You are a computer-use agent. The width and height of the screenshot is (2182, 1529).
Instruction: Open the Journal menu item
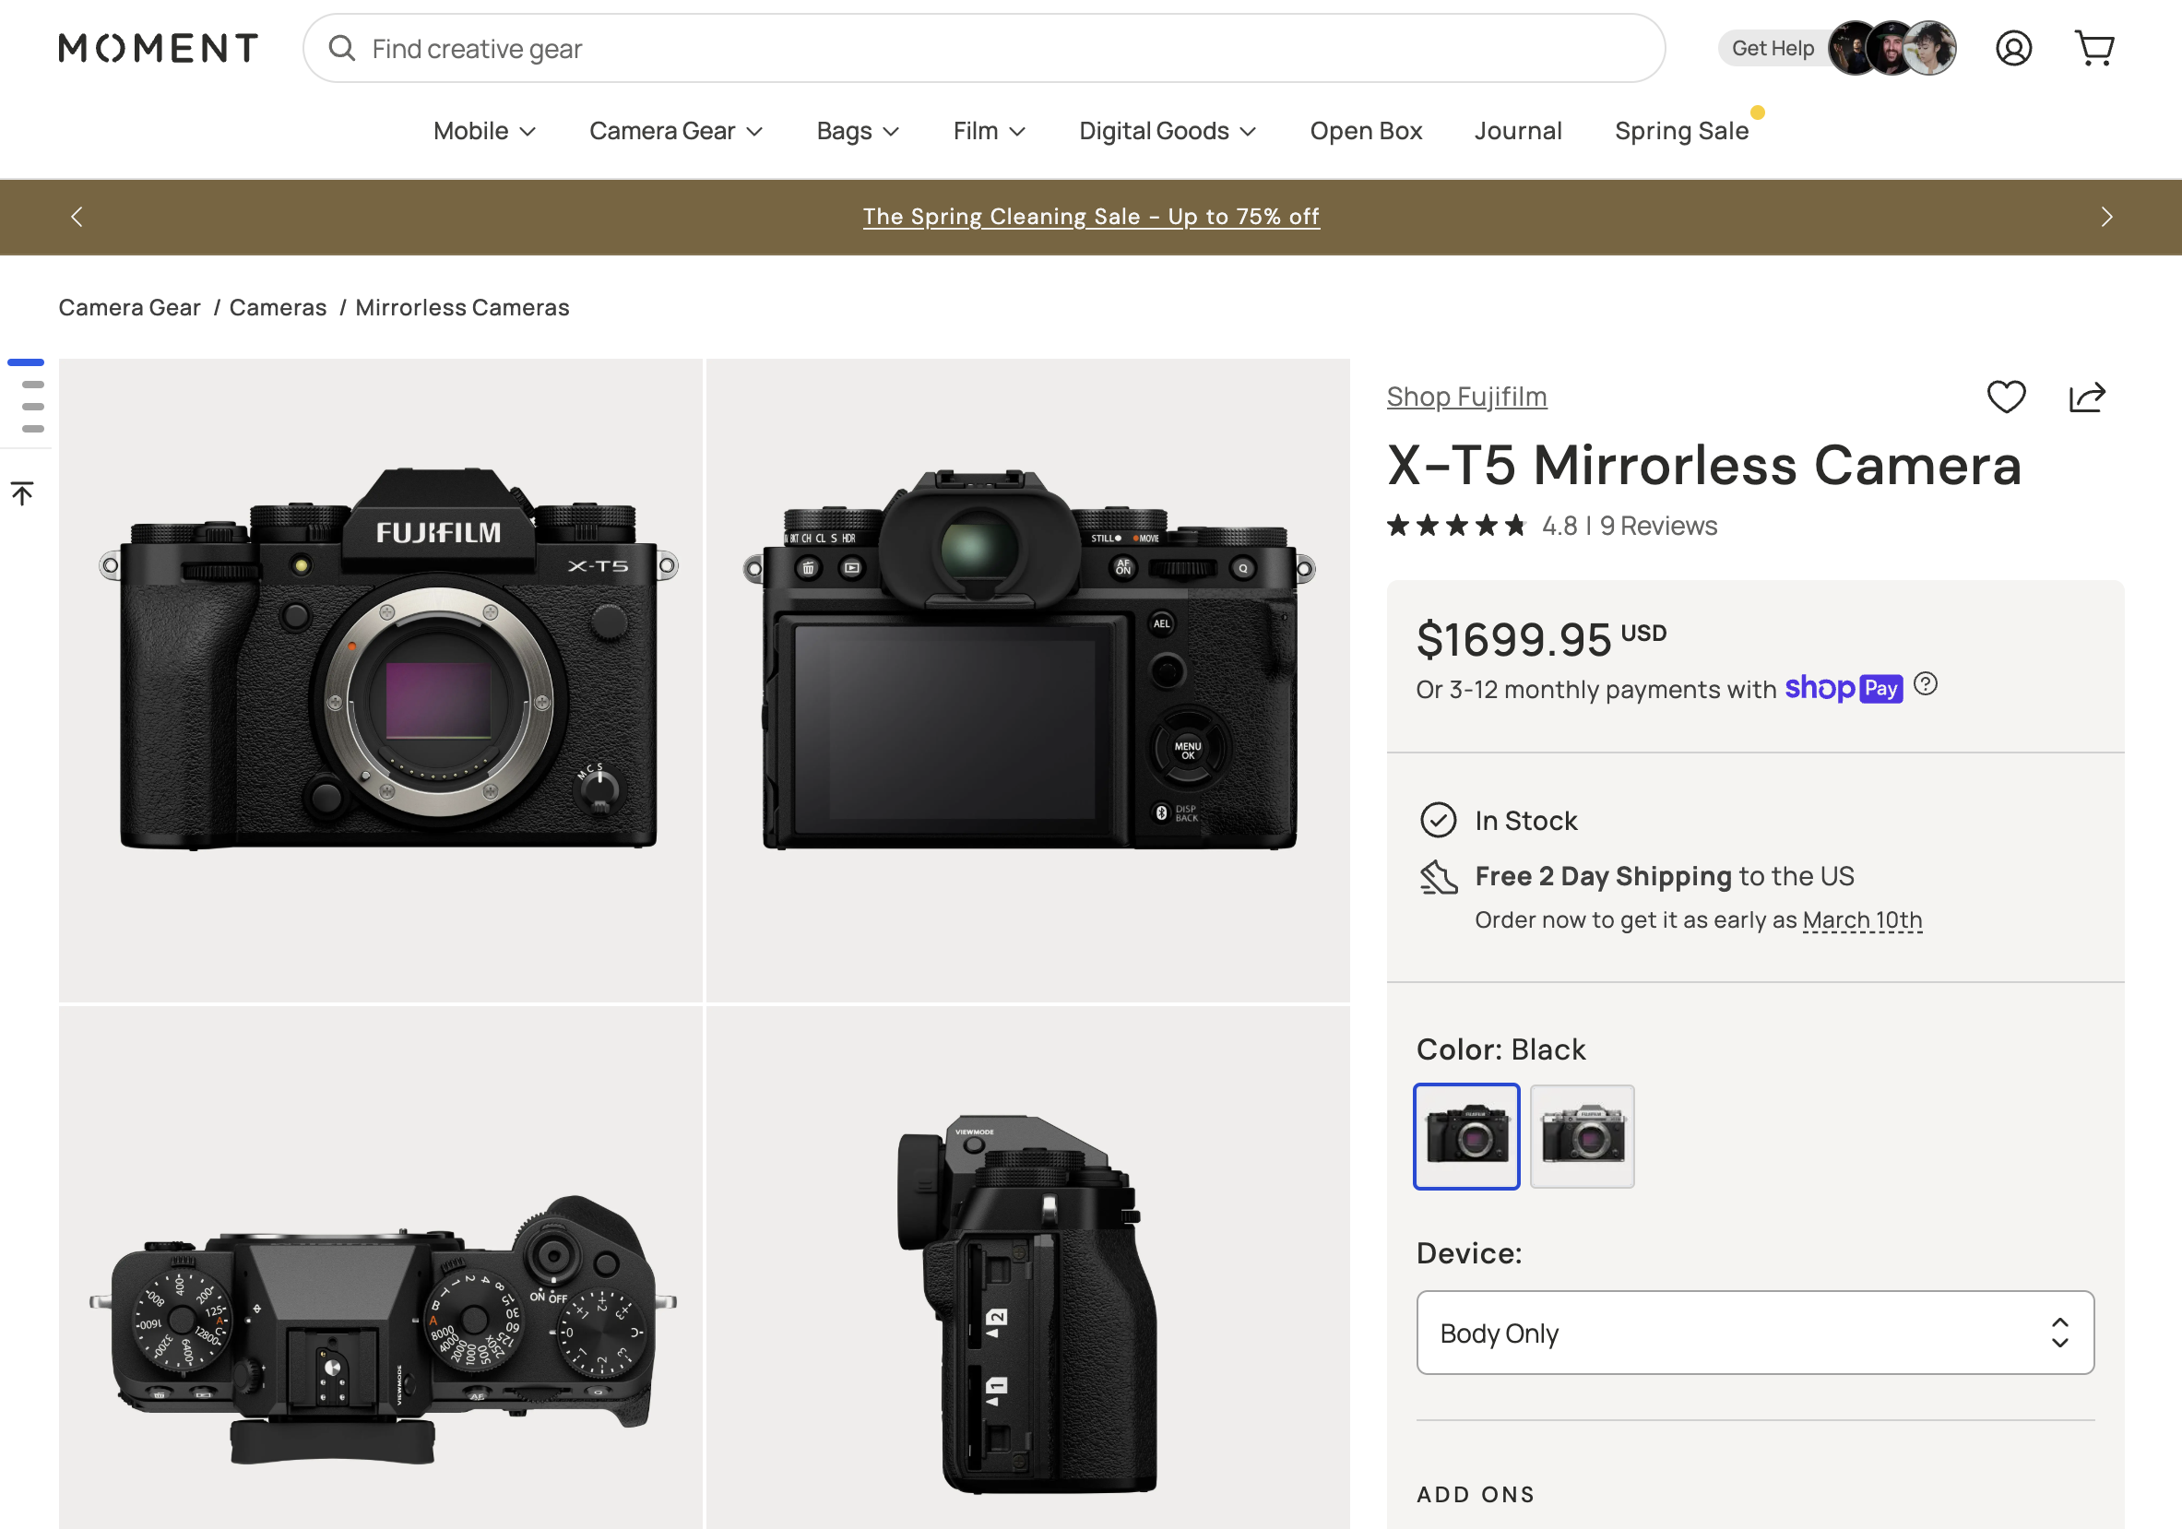(x=1518, y=131)
